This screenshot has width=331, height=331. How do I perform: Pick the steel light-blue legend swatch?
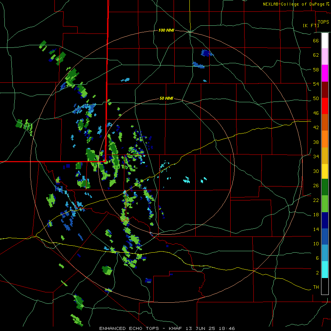point(325,253)
